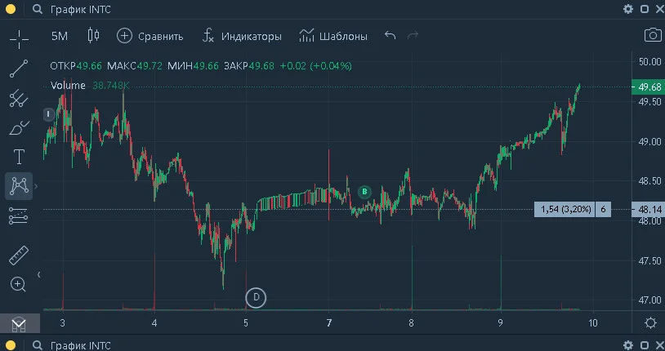Click the yellow dot in lower График INTC window
665x351 pixels.
pos(10,345)
